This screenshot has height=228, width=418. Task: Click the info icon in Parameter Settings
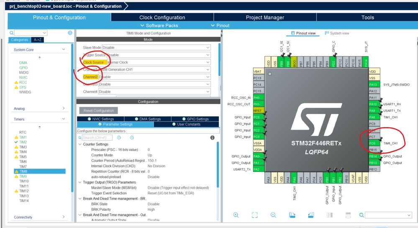[x=212, y=138]
